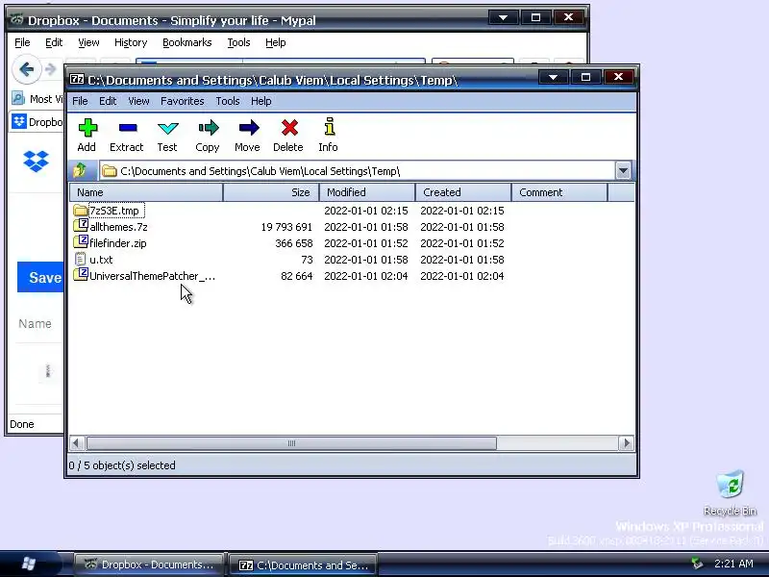This screenshot has width=769, height=577.
Task: Click the horizontal scrollbar thumb
Action: (291, 443)
